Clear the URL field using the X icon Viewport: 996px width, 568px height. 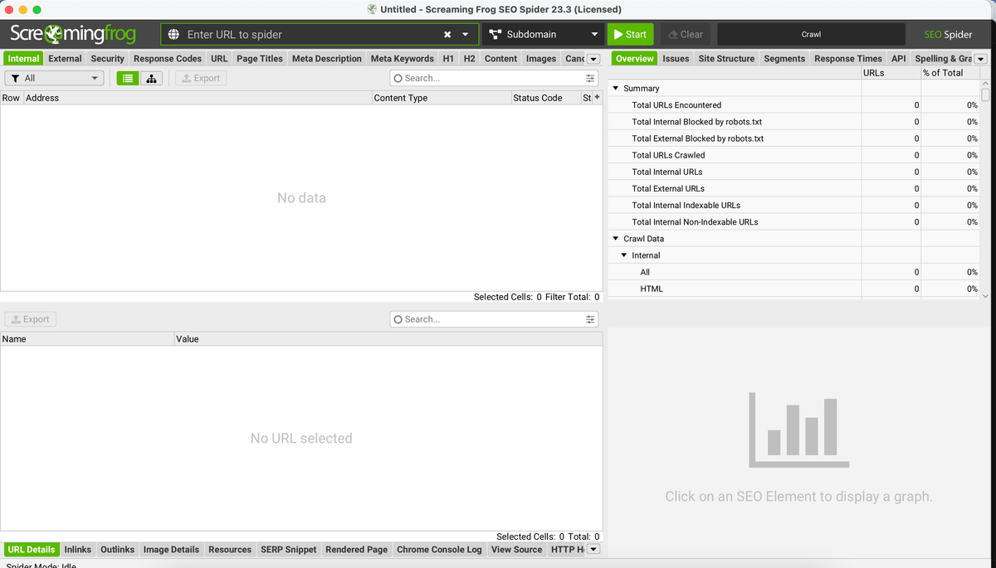pos(446,34)
